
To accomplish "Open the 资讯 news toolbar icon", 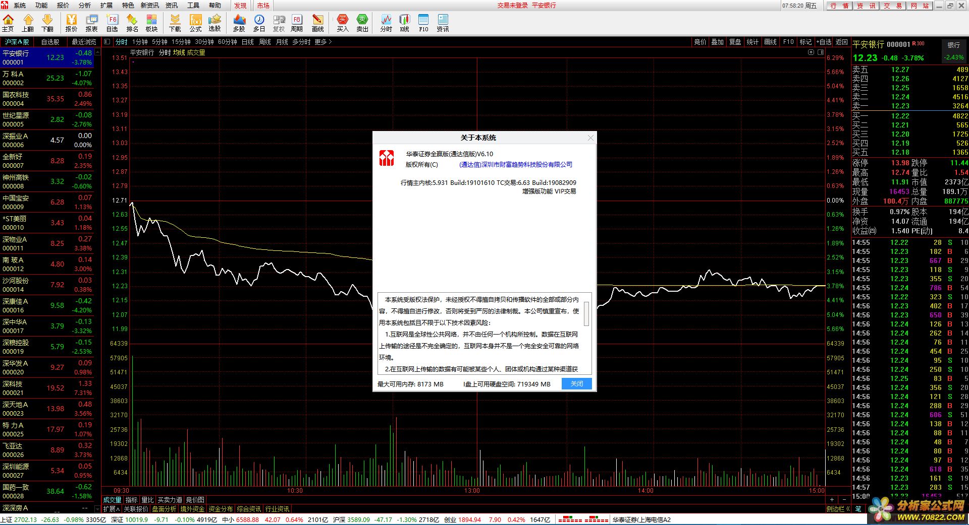I will coord(443,23).
